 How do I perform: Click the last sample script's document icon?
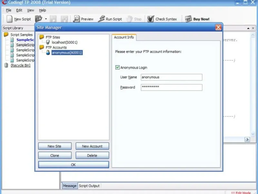click(12, 60)
